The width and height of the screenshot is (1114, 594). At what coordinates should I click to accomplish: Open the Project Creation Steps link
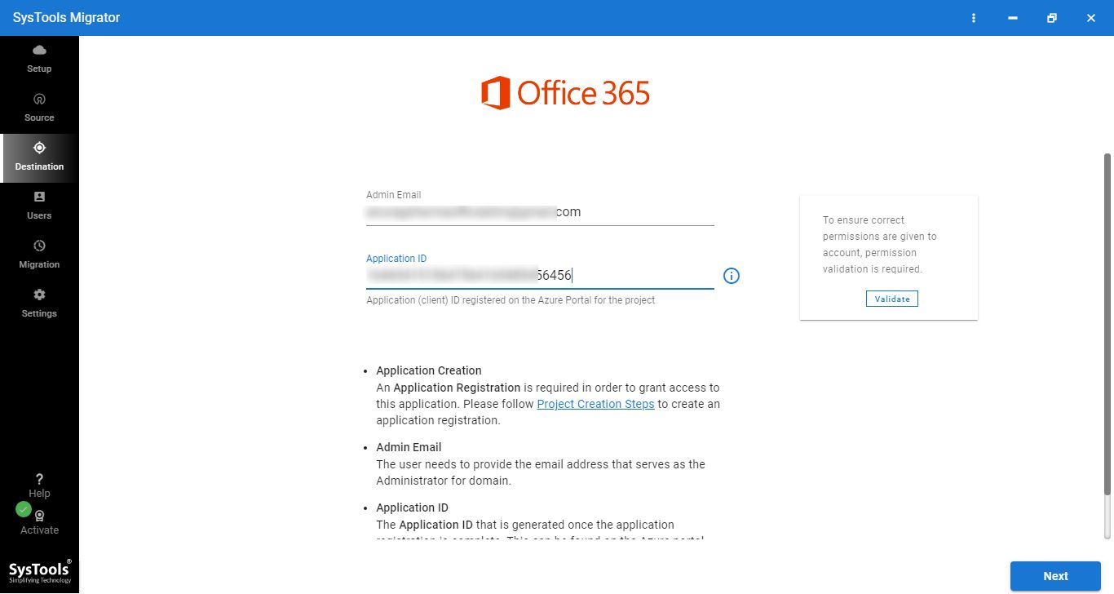pyautogui.click(x=595, y=404)
